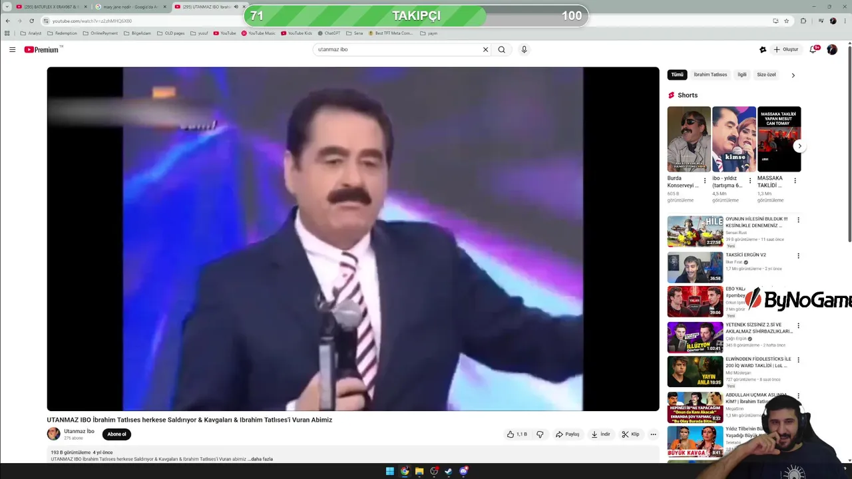852x479 pixels.
Task: Open options for ibo - yıldız short
Action: (x=750, y=180)
